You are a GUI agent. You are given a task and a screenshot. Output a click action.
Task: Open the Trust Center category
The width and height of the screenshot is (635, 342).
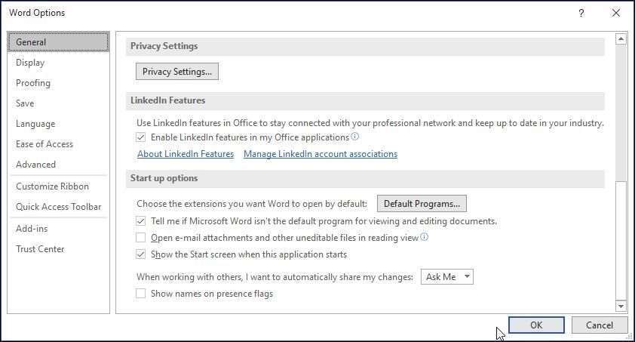pos(40,249)
